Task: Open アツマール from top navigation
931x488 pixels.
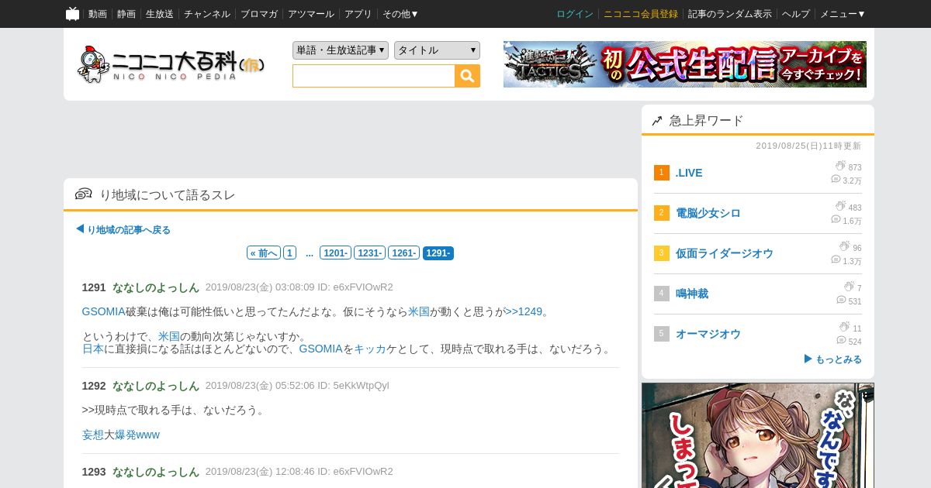Action: 311,14
